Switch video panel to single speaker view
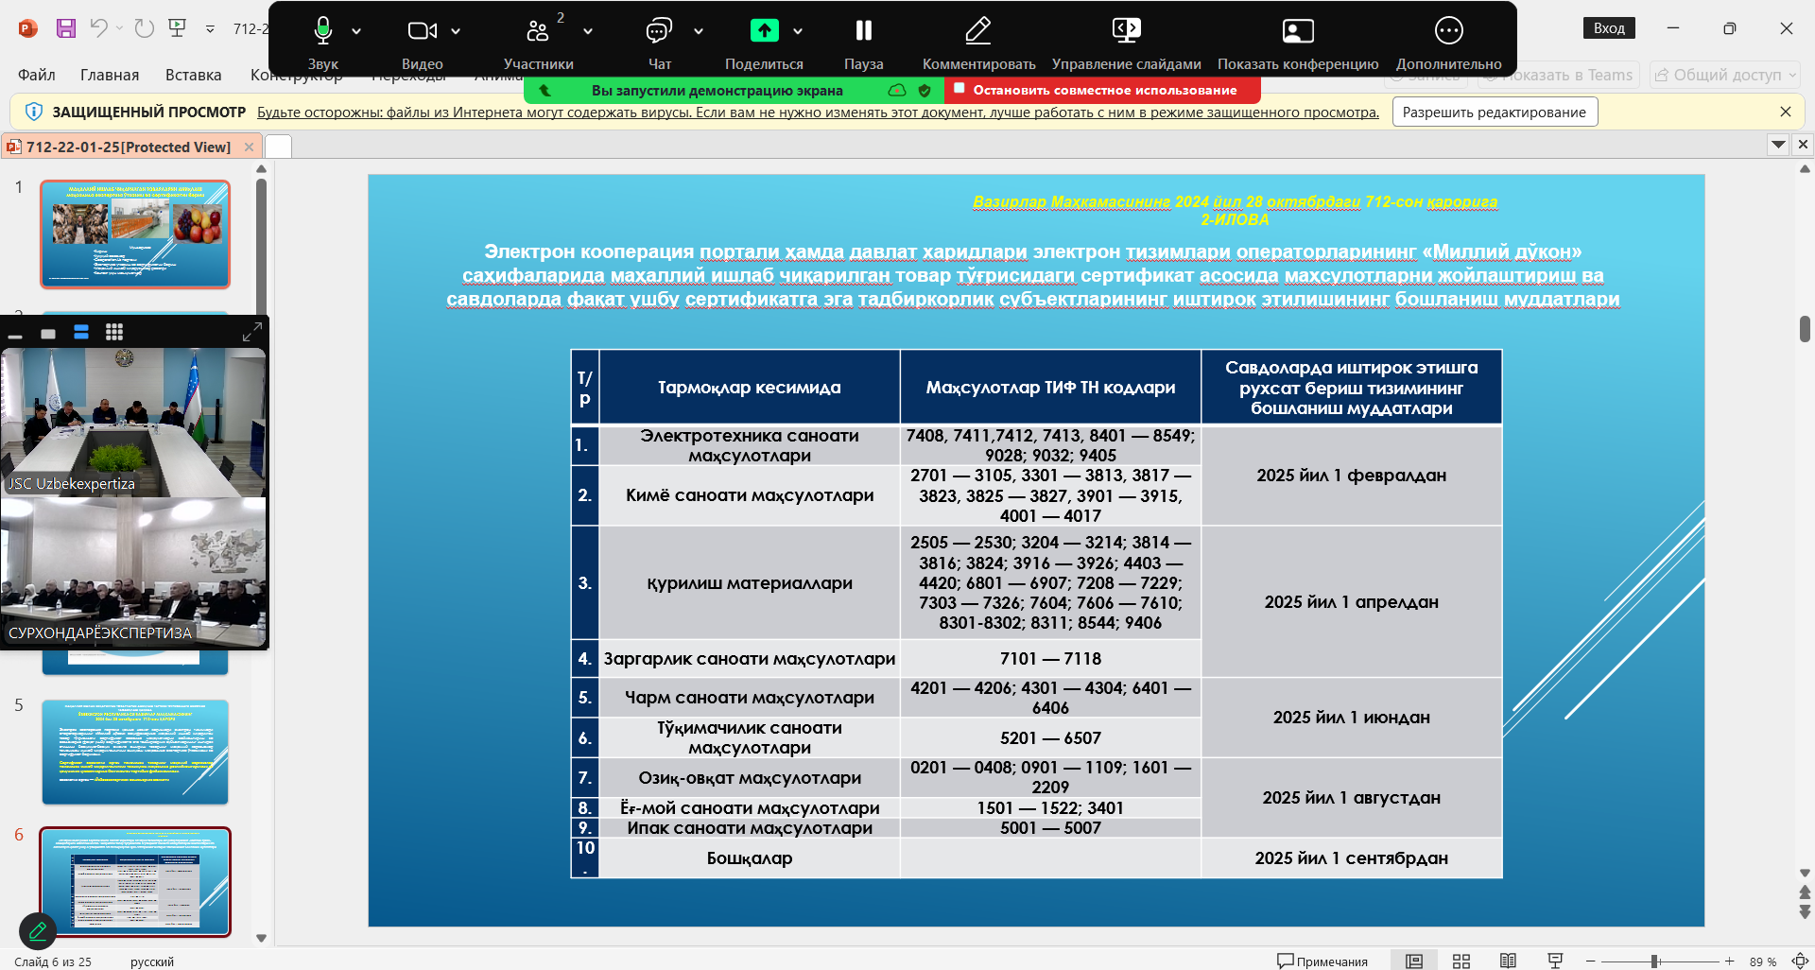 click(x=48, y=333)
